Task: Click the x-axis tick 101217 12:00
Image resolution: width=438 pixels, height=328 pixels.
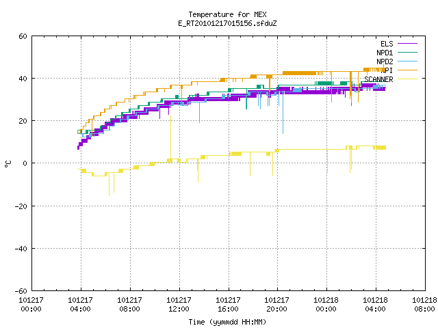Action: 179,305
